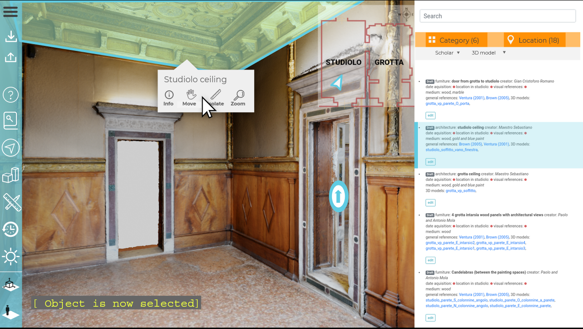Select the Category (6) tab
The height and width of the screenshot is (329, 583).
[x=456, y=40]
